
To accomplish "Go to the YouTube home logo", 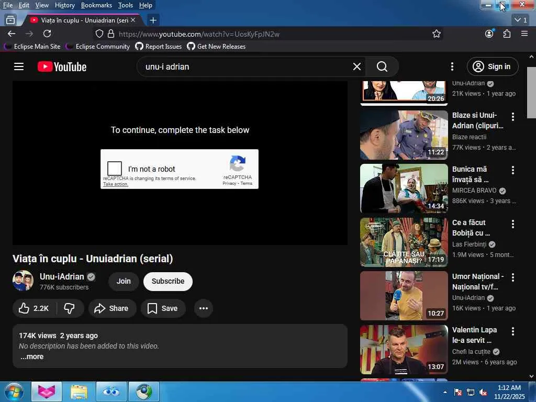I will coord(62,66).
